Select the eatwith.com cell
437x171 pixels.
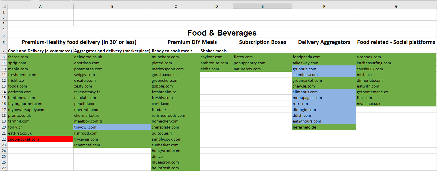coord(396,86)
